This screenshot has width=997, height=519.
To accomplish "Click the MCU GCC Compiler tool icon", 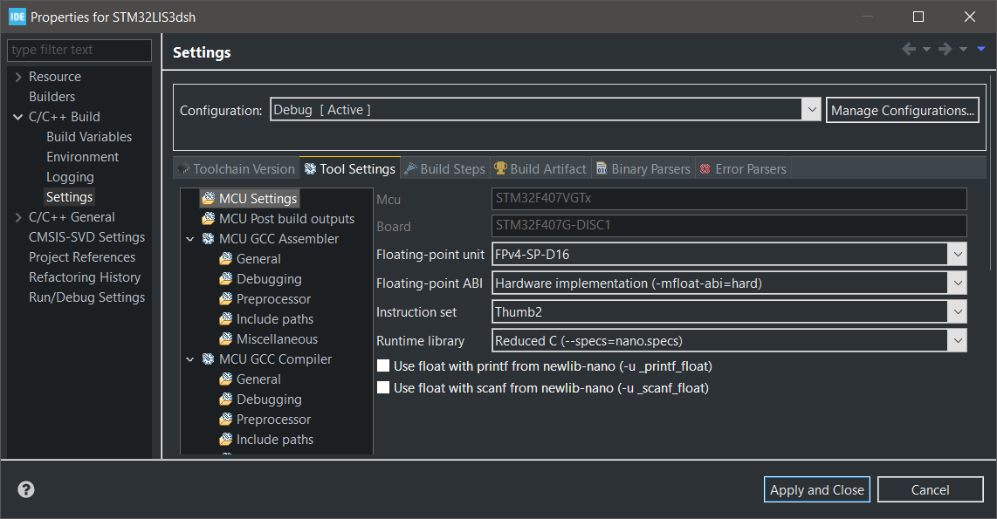I will [208, 359].
